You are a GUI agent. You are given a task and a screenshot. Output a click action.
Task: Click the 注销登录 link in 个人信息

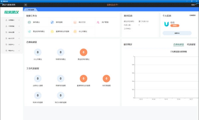pos(192,15)
